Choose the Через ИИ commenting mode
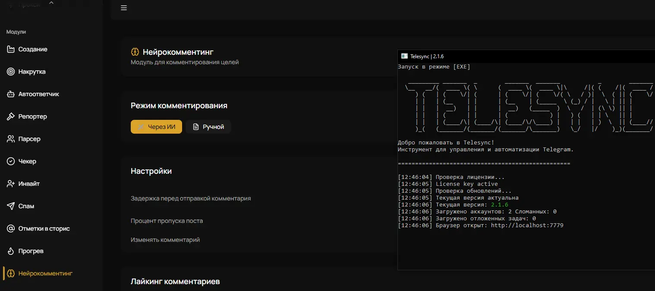 156,127
